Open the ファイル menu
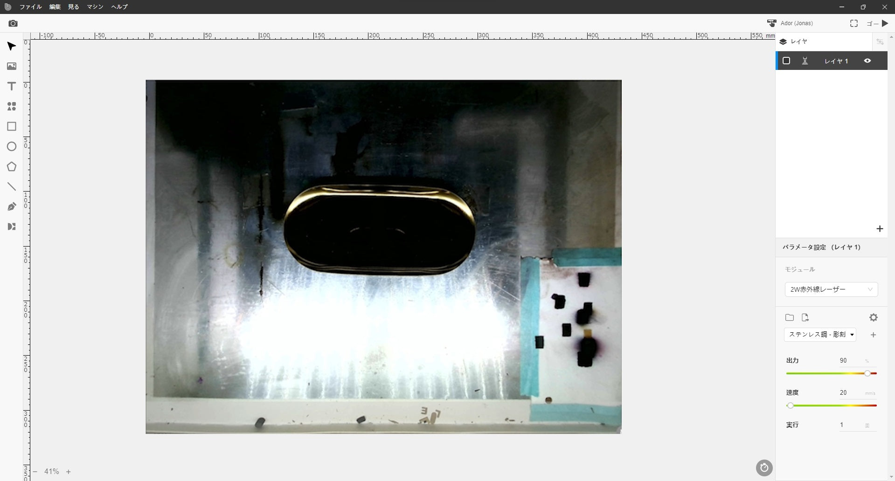895x481 pixels. pyautogui.click(x=30, y=7)
